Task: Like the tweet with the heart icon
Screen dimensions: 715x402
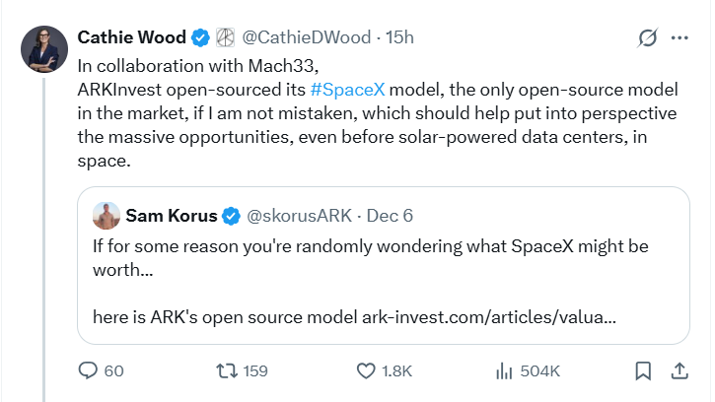Action: [366, 370]
